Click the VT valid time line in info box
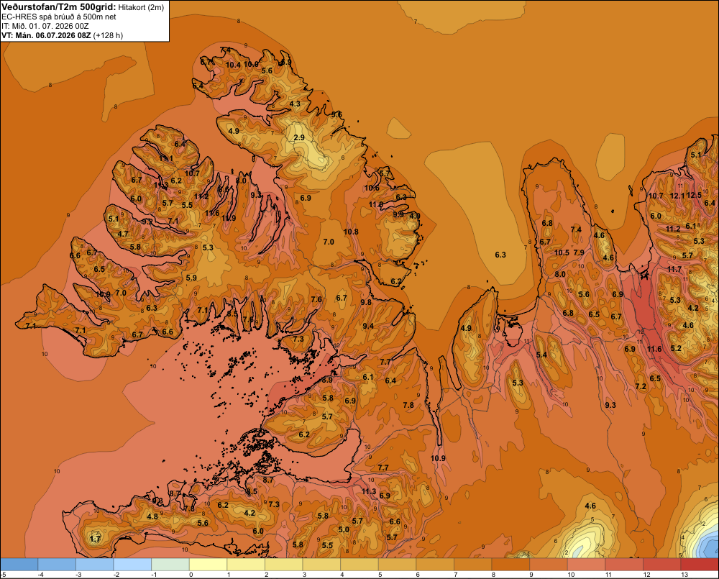Viewport: 719px width, 579px height. coord(63,35)
